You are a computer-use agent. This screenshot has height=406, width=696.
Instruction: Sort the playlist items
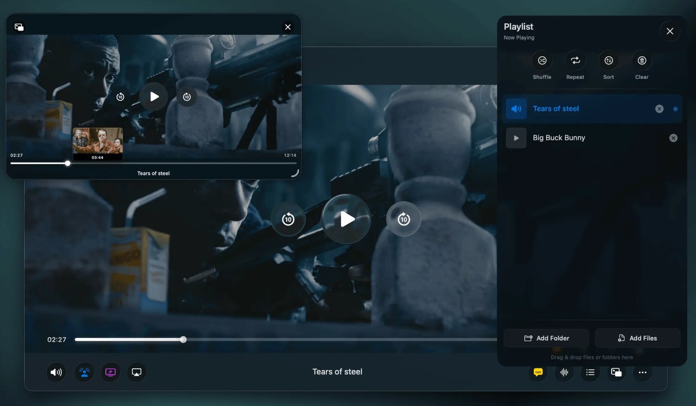click(x=608, y=60)
